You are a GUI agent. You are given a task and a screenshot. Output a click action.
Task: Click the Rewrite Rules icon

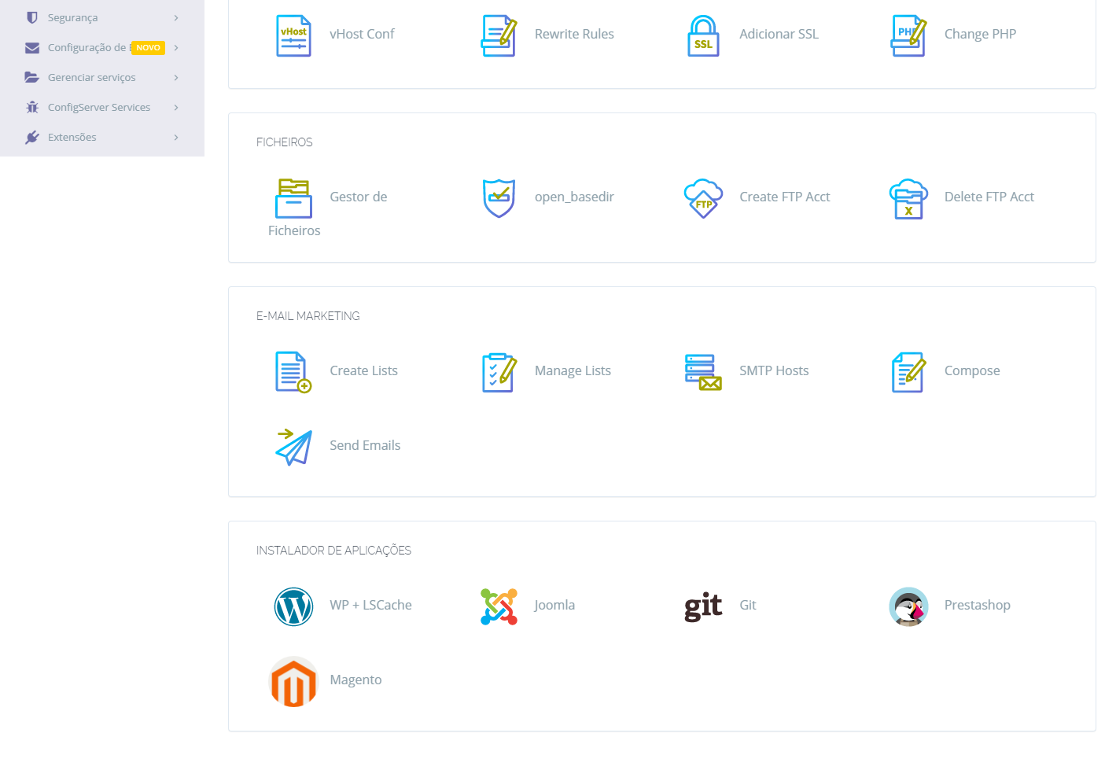click(499, 35)
